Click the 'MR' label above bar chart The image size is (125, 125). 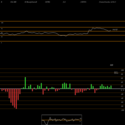(x=111, y=65)
